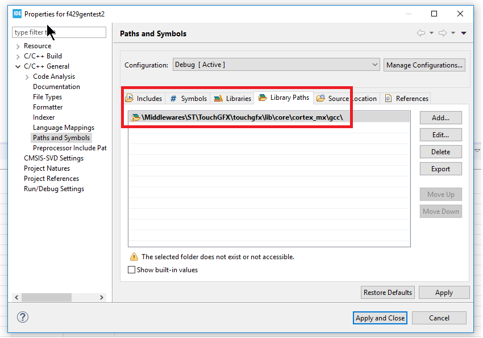Image resolution: width=483 pixels, height=338 pixels.
Task: Expand the Resource tree node
Action: point(18,46)
